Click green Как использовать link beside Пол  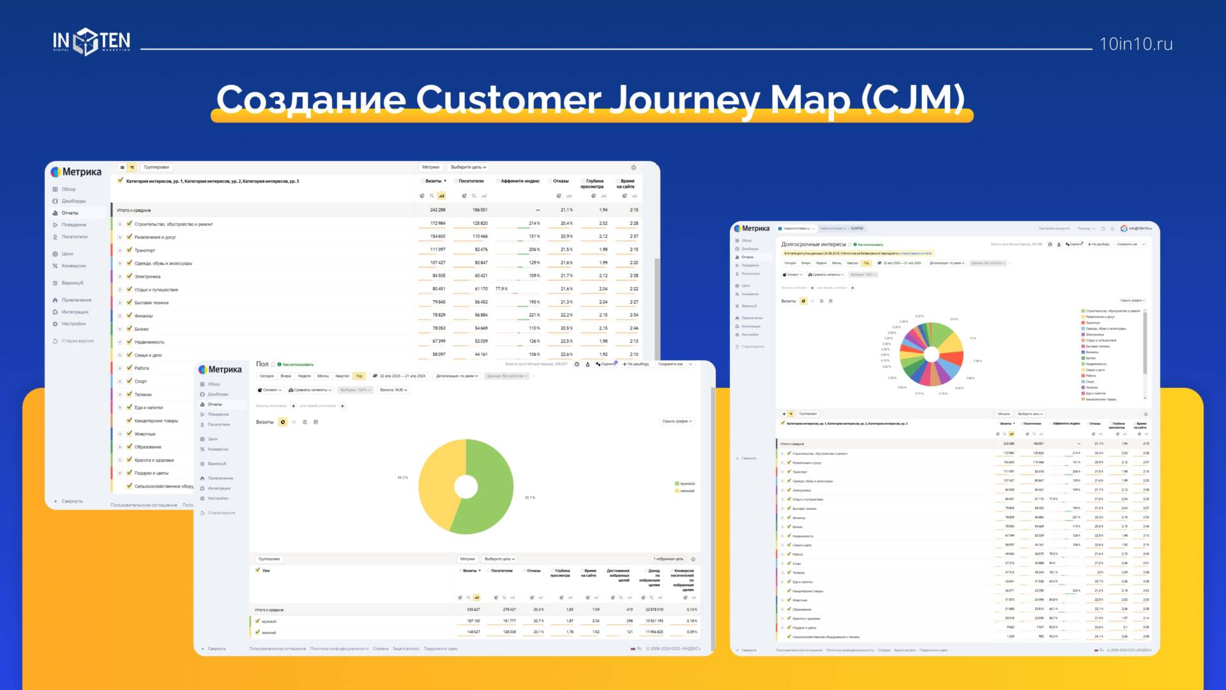[298, 365]
